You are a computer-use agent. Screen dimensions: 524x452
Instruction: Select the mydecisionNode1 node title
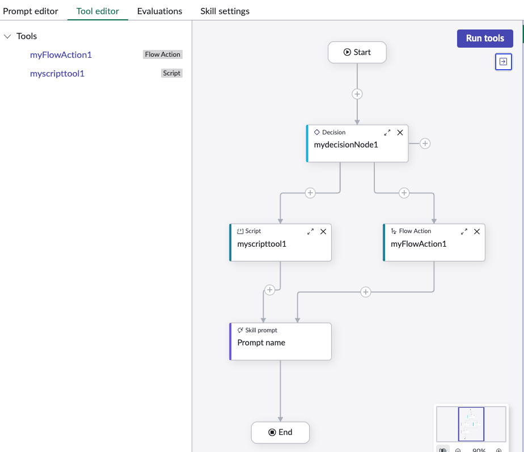(x=346, y=145)
